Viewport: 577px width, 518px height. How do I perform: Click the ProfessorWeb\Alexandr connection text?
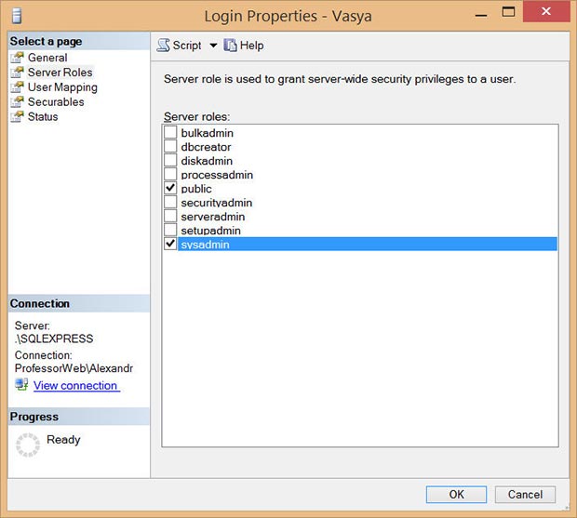coord(74,368)
